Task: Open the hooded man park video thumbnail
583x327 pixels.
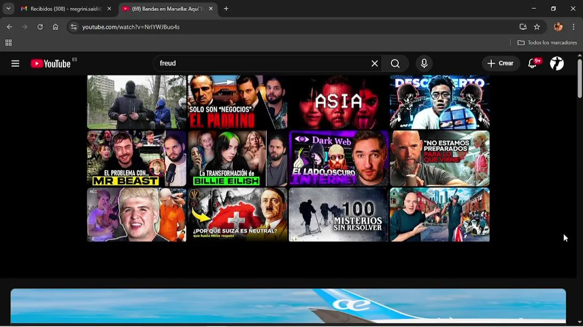Action: pos(137,102)
